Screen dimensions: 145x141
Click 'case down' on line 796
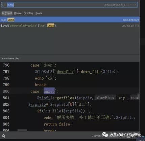(44, 65)
